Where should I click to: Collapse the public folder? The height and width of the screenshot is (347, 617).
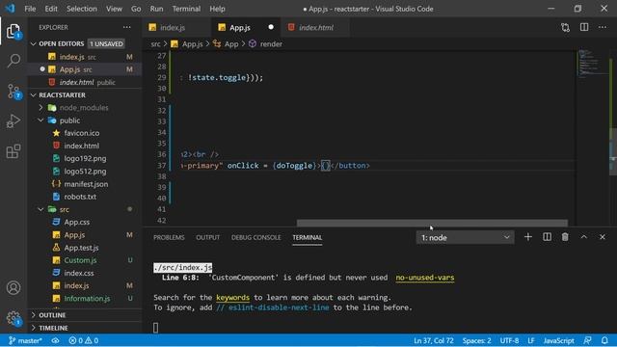(85, 120)
